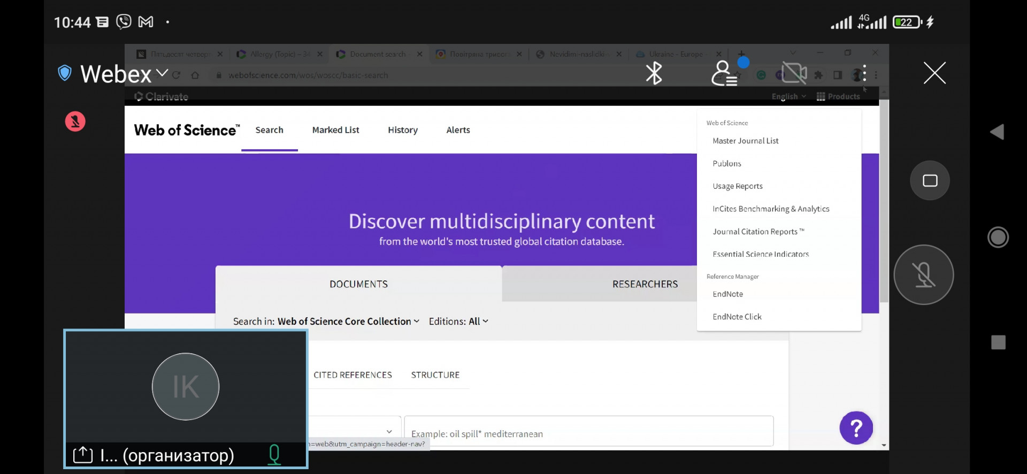
Task: Open the Master Journal List link
Action: [745, 141]
